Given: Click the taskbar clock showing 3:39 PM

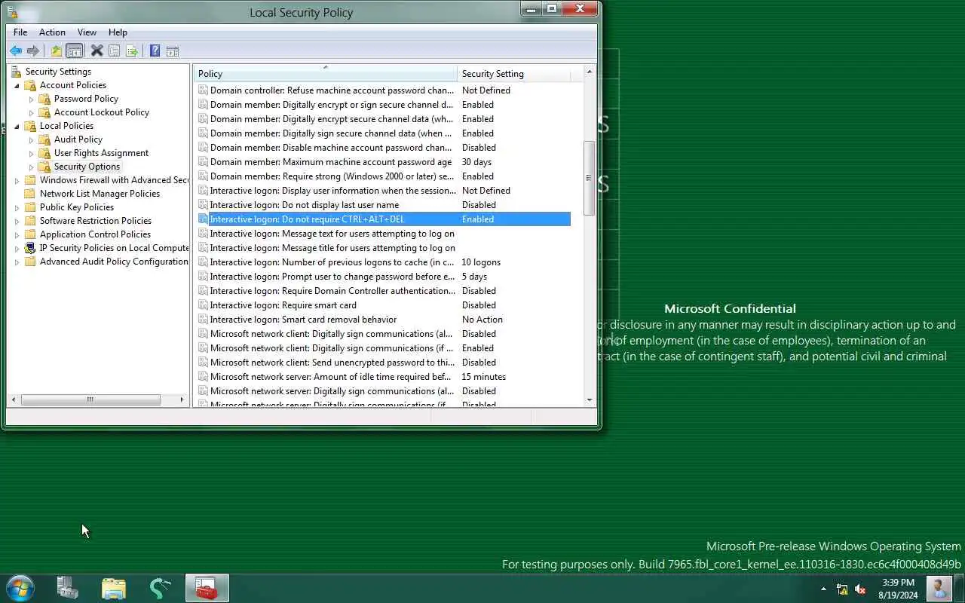Looking at the screenshot, I should click(898, 589).
